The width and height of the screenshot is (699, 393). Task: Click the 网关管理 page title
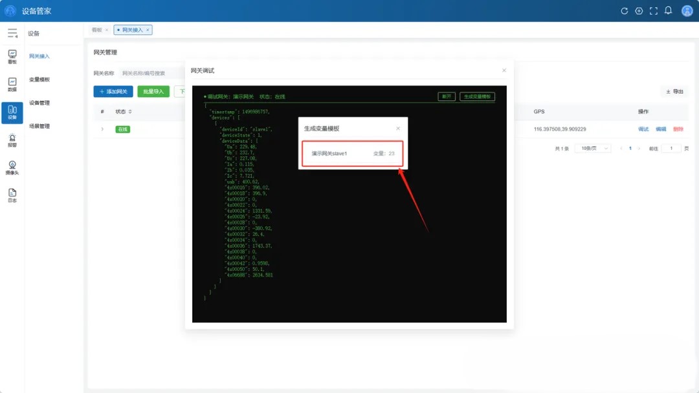105,52
